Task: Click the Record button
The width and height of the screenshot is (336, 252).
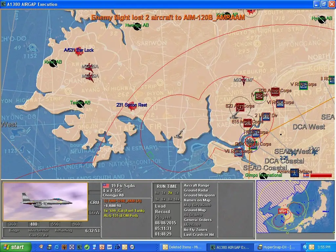Action: 162,212
